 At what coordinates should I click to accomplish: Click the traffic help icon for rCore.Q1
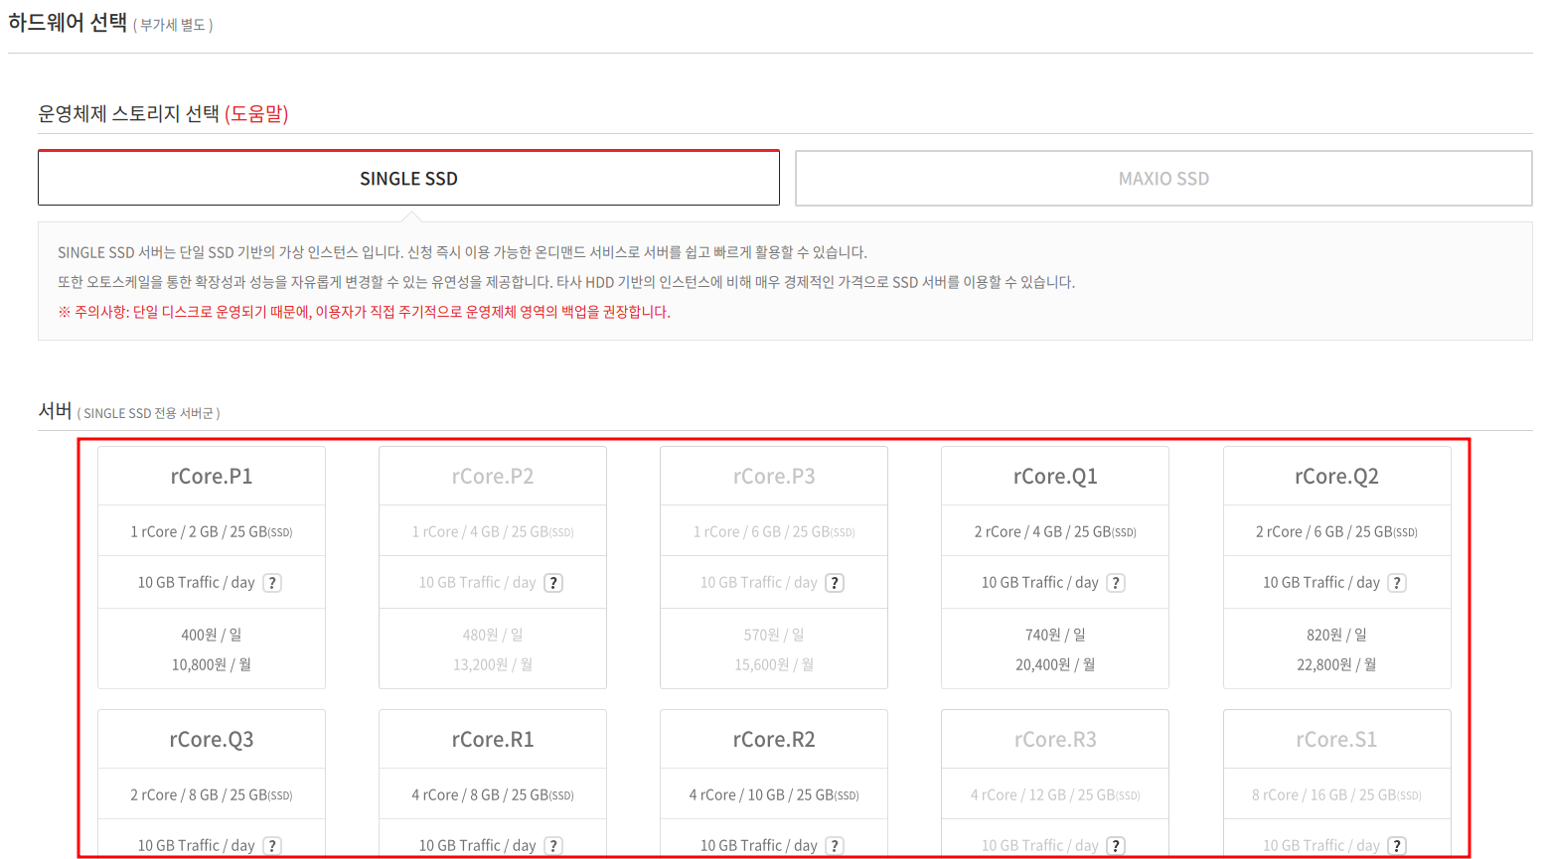pos(1116,583)
